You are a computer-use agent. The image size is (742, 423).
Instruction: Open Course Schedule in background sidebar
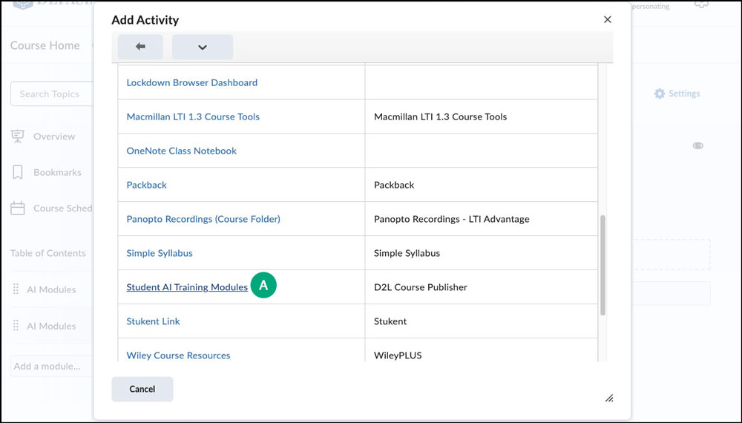[x=63, y=209]
